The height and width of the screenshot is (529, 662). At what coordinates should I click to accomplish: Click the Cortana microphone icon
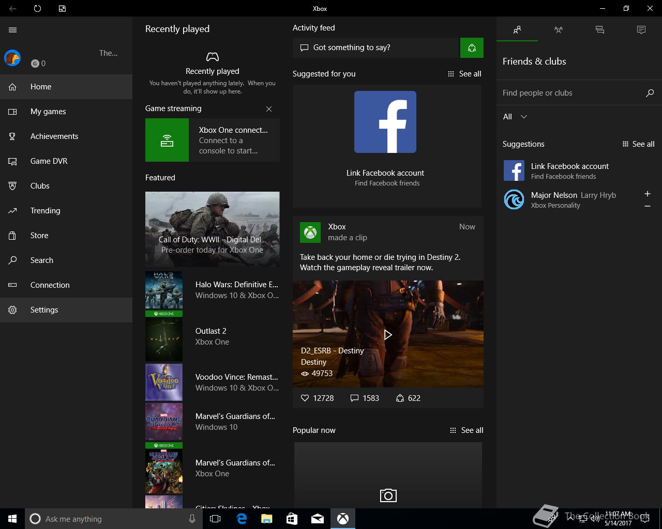pos(192,519)
